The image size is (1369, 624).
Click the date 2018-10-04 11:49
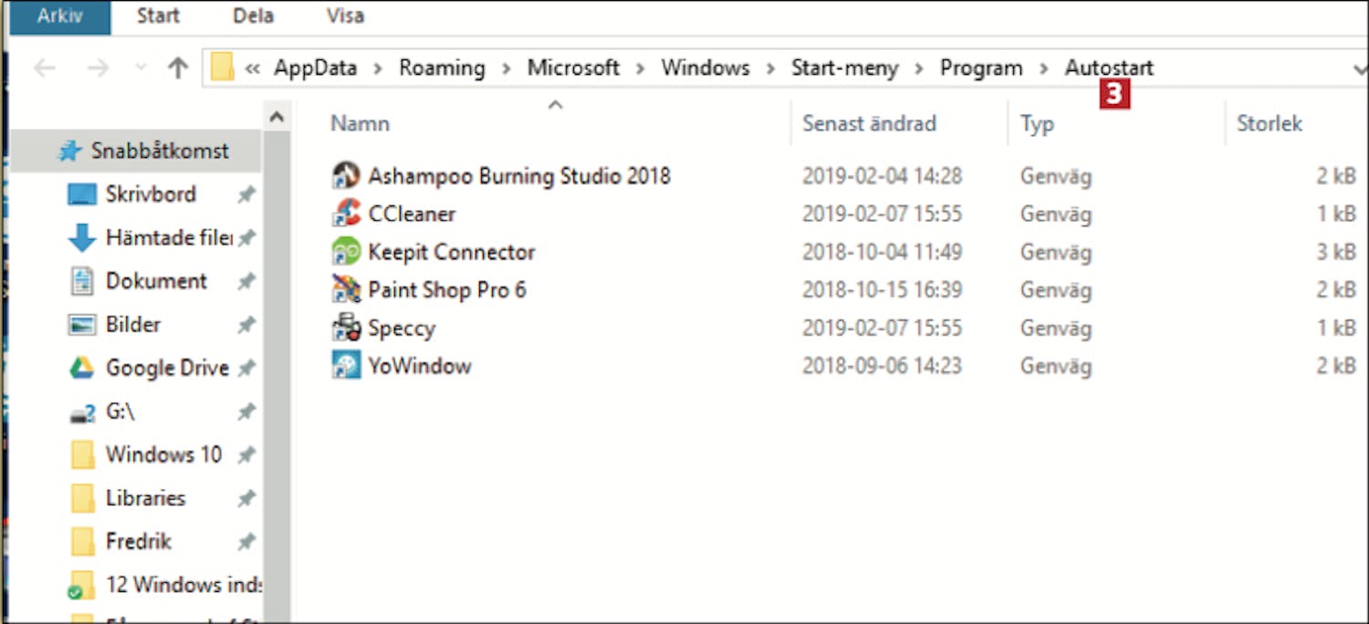882,252
